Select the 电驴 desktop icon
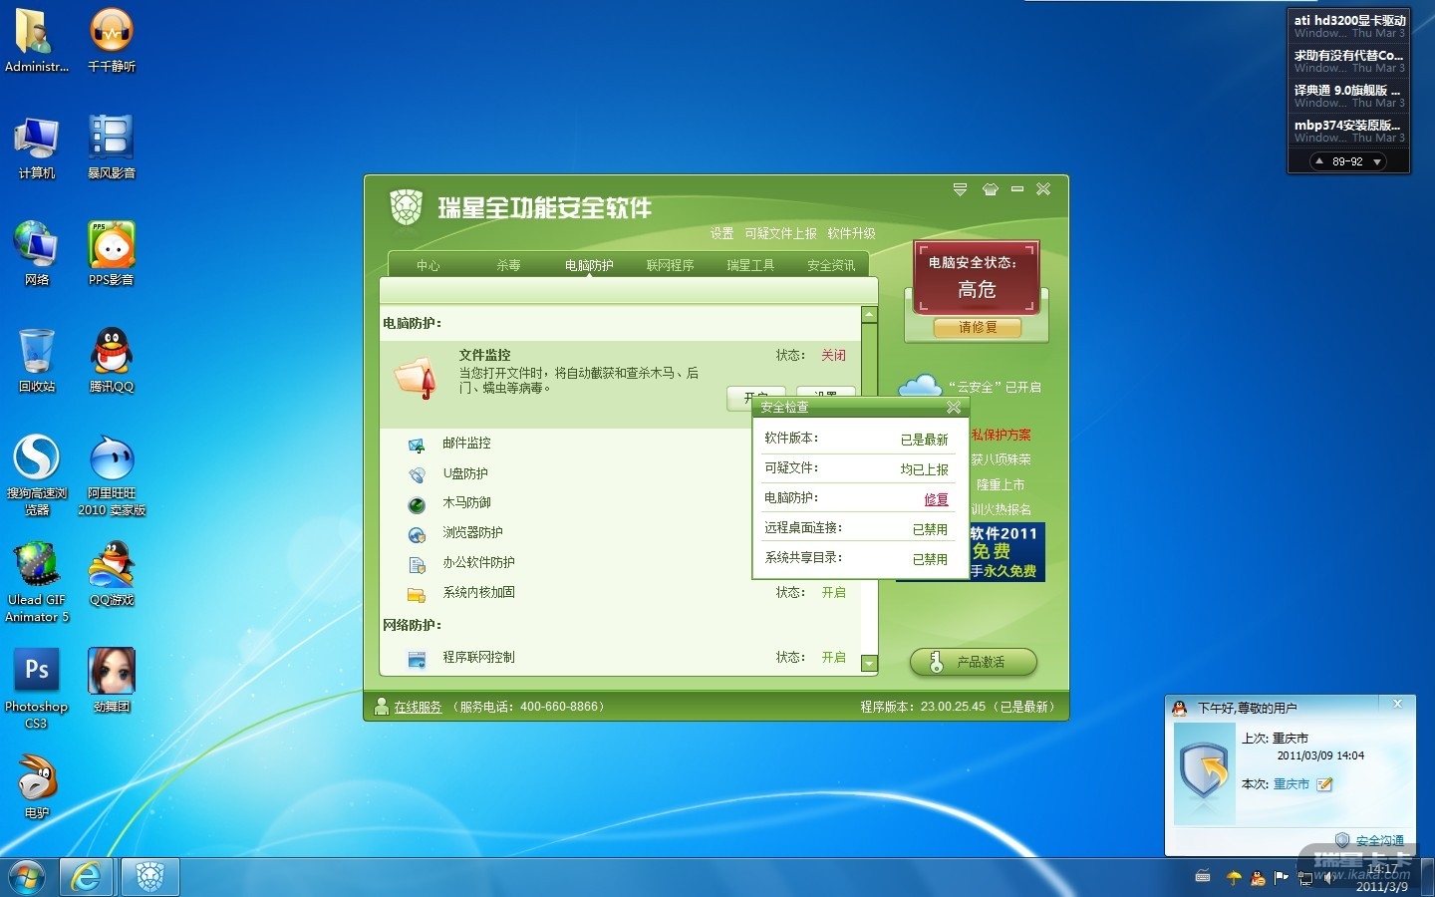 click(37, 786)
